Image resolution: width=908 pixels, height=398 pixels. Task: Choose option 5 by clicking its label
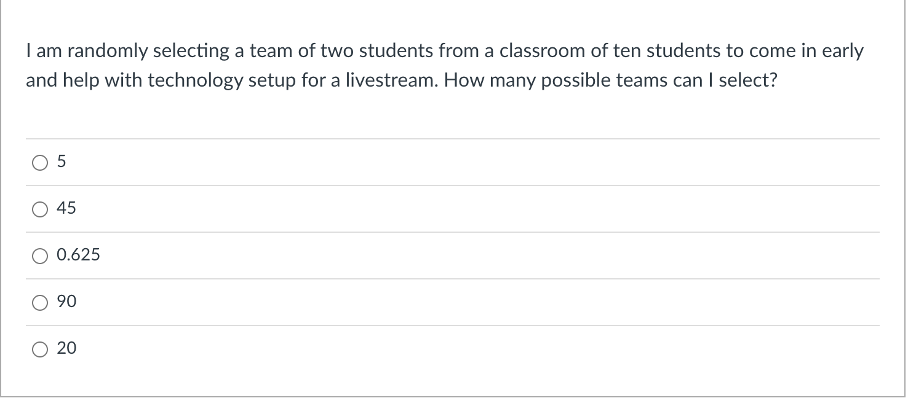tap(62, 162)
